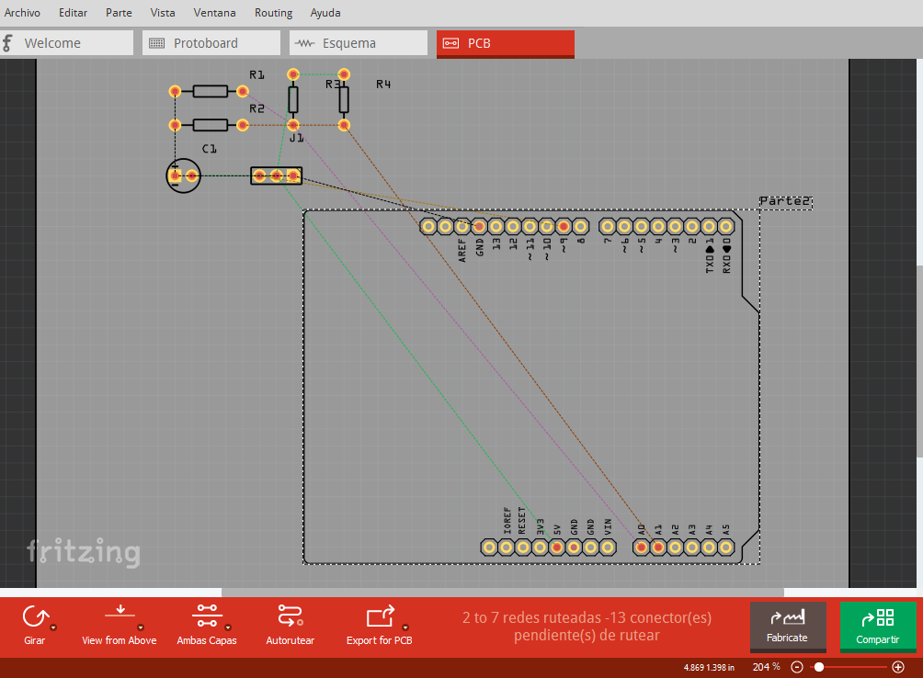Click the Arduino pin ~9 pad
Image resolution: width=923 pixels, height=678 pixels.
pyautogui.click(x=564, y=226)
